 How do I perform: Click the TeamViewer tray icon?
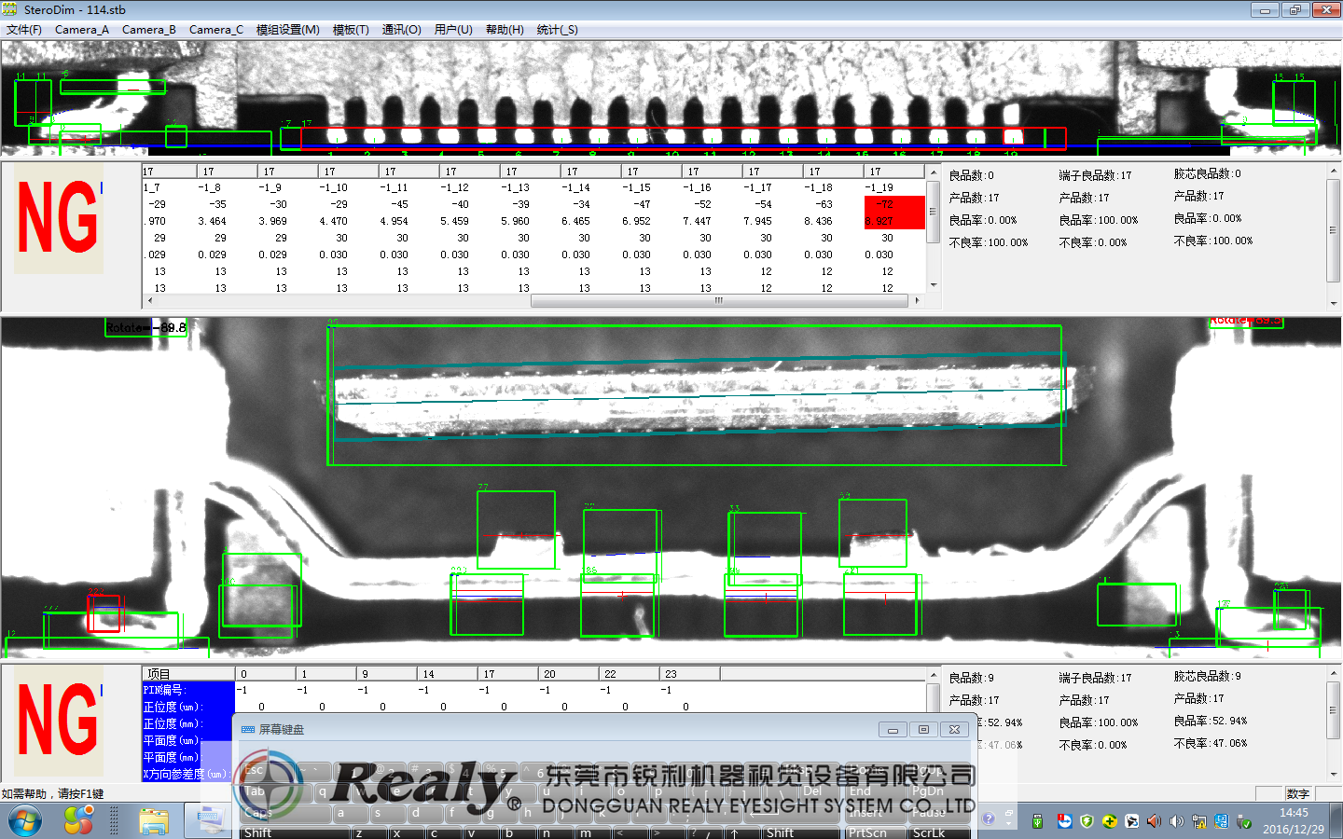1064,821
